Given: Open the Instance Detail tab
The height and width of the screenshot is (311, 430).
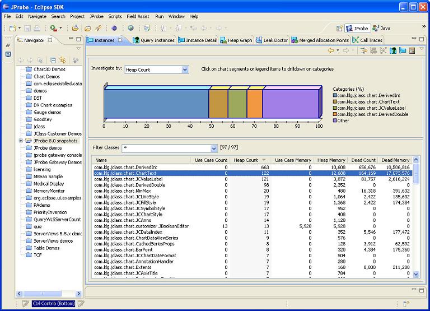Looking at the screenshot, I should (198, 40).
